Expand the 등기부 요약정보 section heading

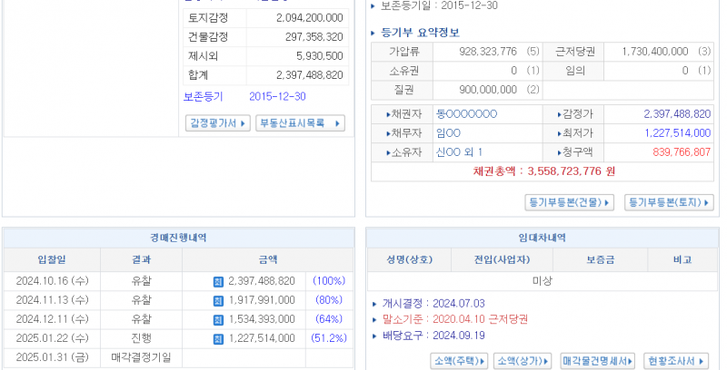419,34
